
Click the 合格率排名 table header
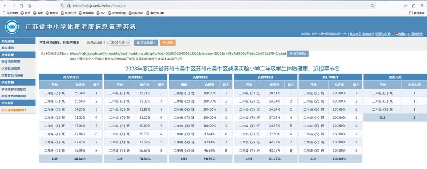coord(200,77)
